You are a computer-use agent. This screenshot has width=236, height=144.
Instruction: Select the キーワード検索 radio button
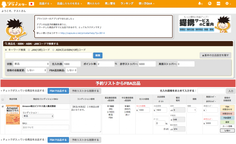point(6,50)
